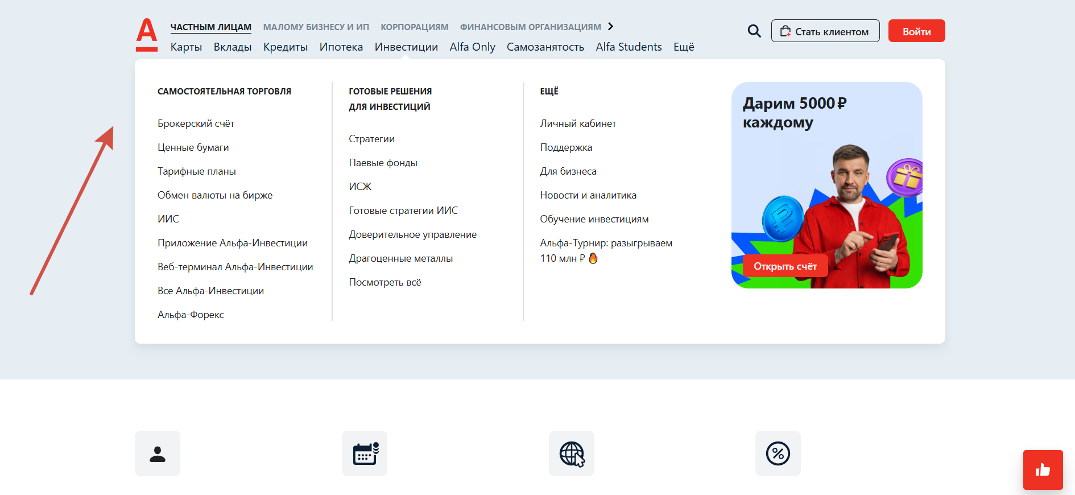This screenshot has height=495, width=1075.
Task: Click the red Войти button
Action: (x=917, y=31)
